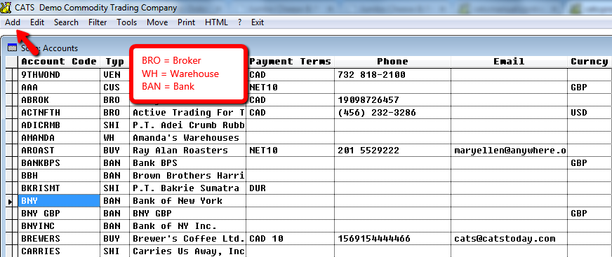
Task: Click the highlighted BNY account code cell
Action: click(x=58, y=201)
